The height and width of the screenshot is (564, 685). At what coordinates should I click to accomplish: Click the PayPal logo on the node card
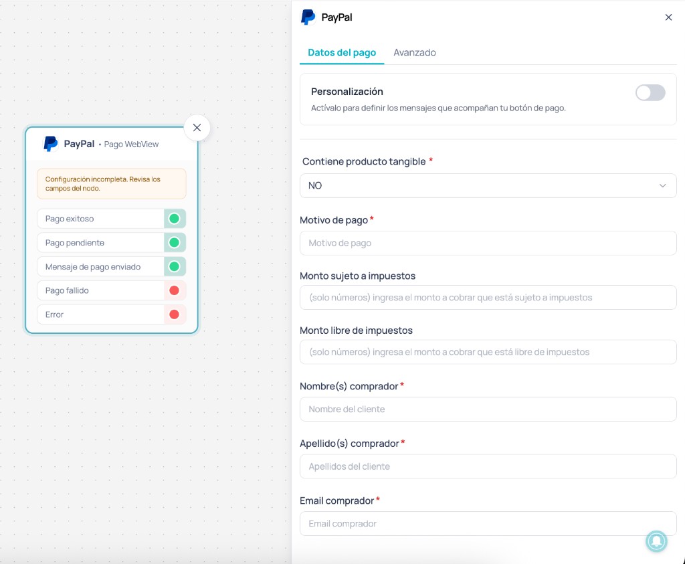(51, 144)
